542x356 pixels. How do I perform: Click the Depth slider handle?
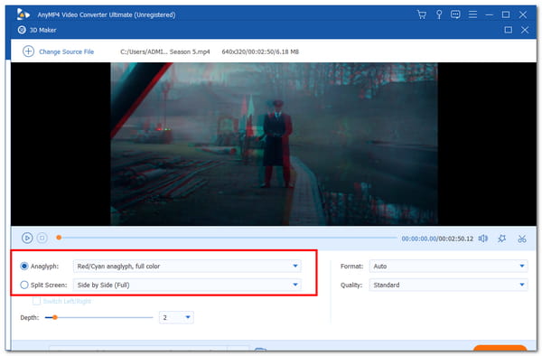[54, 317]
